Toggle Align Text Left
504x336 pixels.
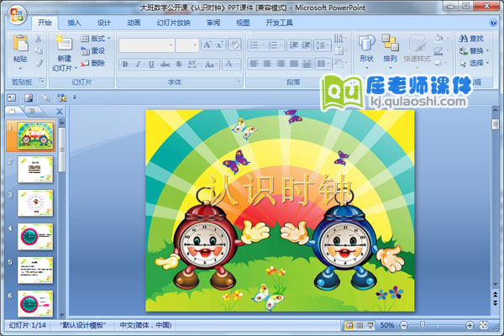(255, 64)
